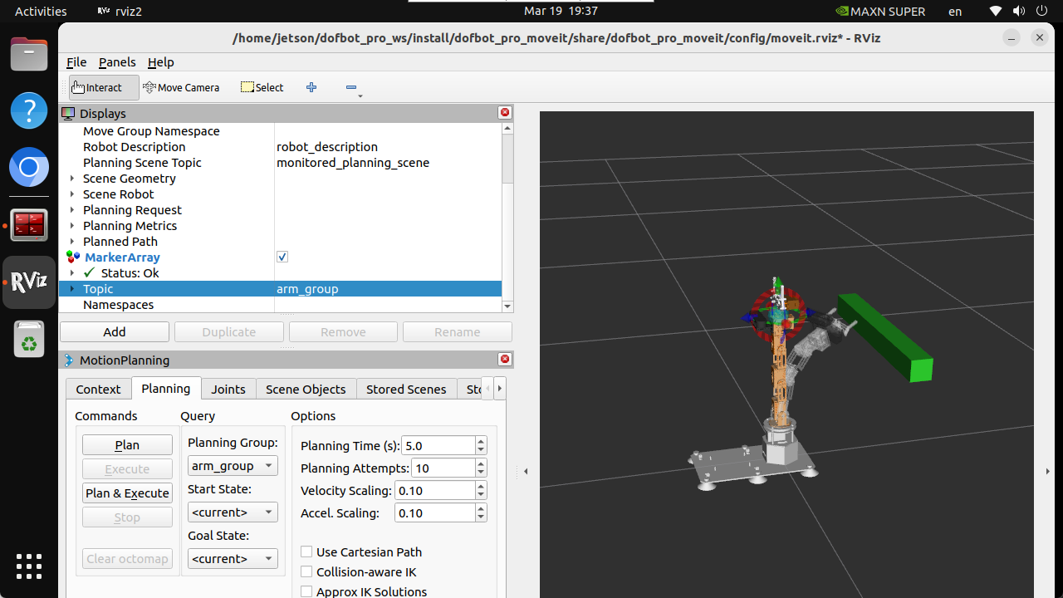Screen dimensions: 1063x598
Task: Open the clock calendar Mar 19 19:37
Action: tap(561, 12)
